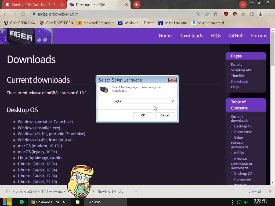Switch to the Starting ROM Download tab

pos(34,5)
